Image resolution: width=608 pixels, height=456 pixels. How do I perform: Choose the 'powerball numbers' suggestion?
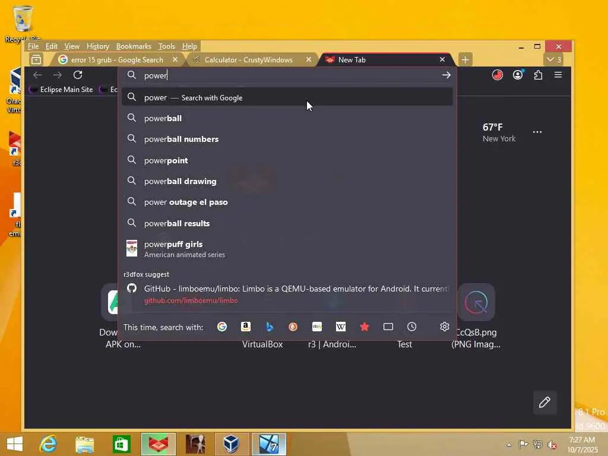click(x=287, y=139)
